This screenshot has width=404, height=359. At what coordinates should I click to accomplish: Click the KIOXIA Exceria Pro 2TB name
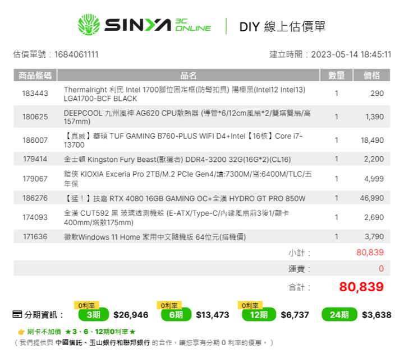point(188,179)
